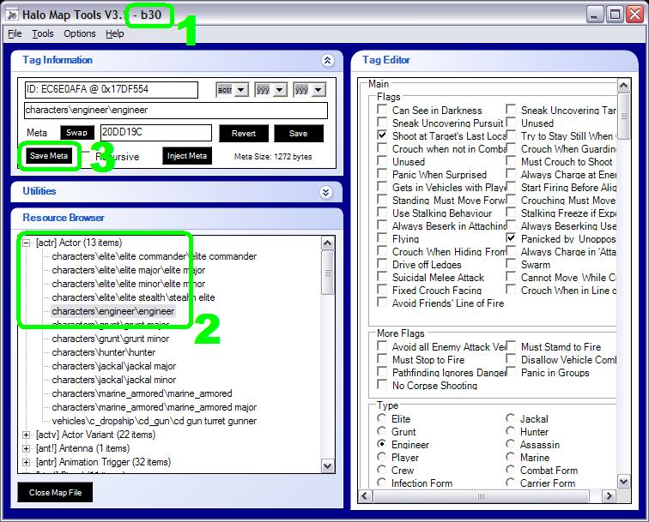Select the Marine type radio button
The height and width of the screenshot is (522, 649).
click(x=510, y=457)
